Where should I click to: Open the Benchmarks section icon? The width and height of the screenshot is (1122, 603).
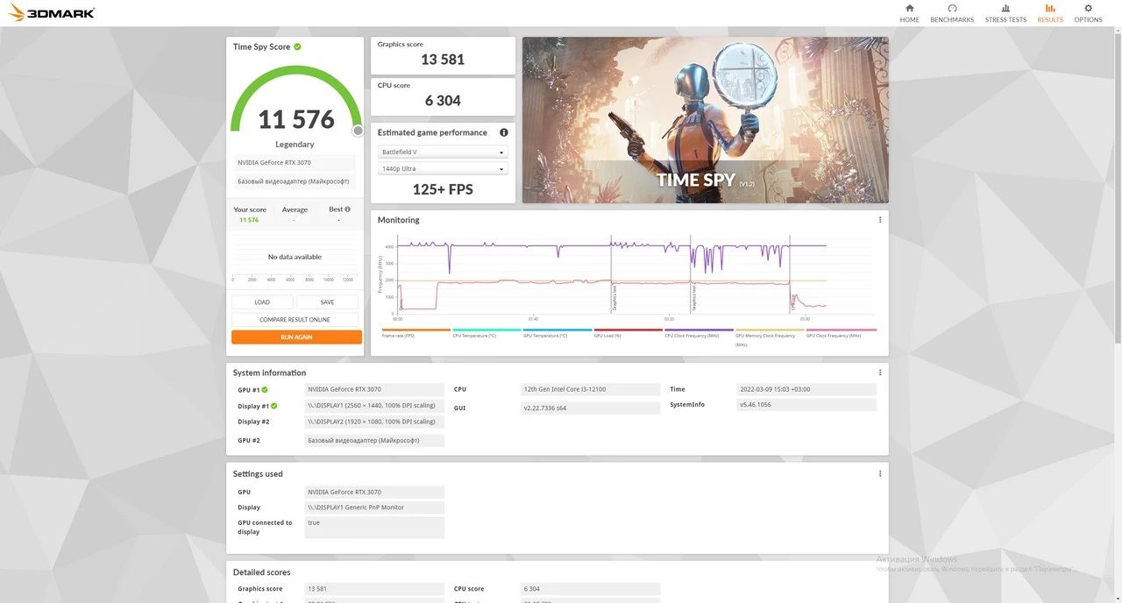(952, 9)
